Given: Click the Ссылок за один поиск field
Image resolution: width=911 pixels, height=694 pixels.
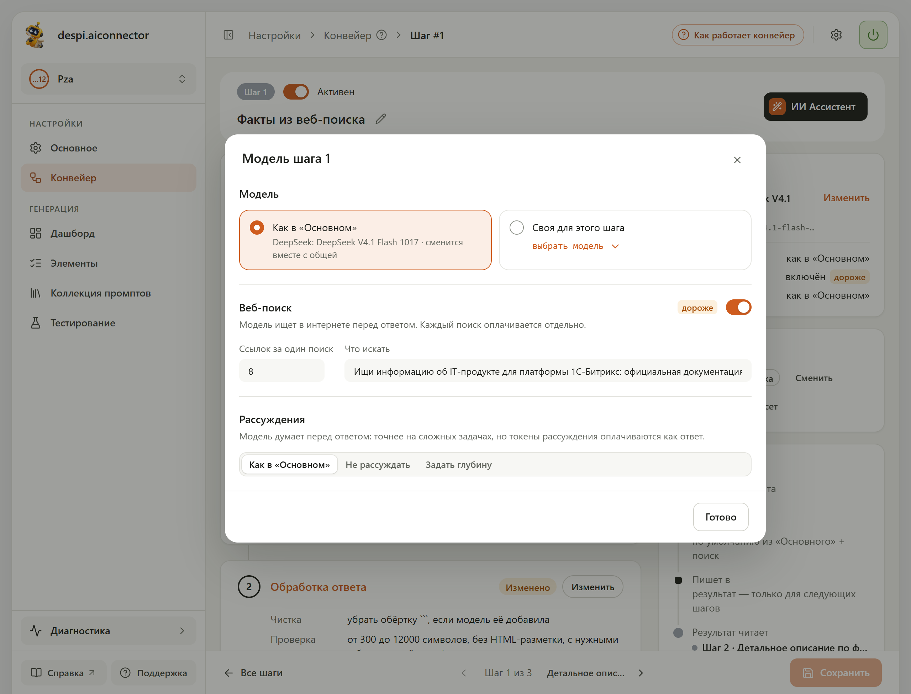Looking at the screenshot, I should coord(281,371).
